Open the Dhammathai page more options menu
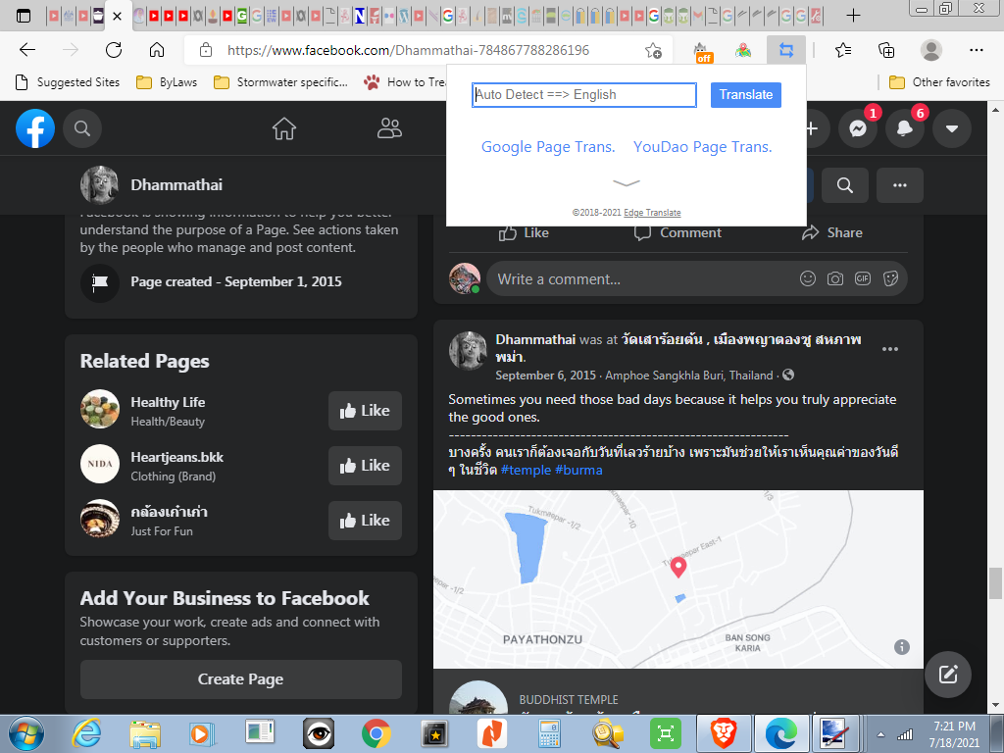The width and height of the screenshot is (1004, 753). click(900, 185)
